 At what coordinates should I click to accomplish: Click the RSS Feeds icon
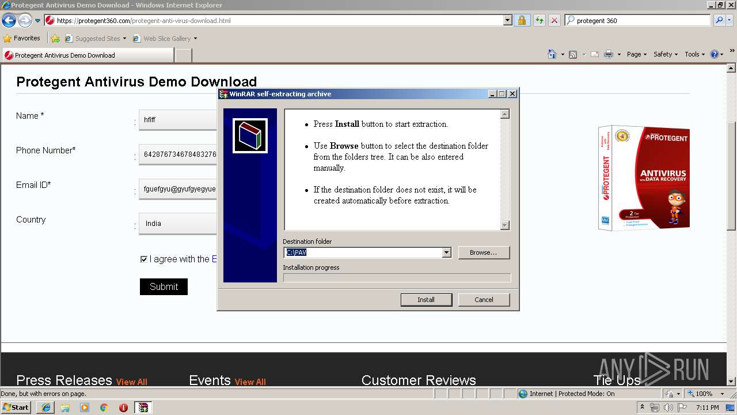(573, 54)
